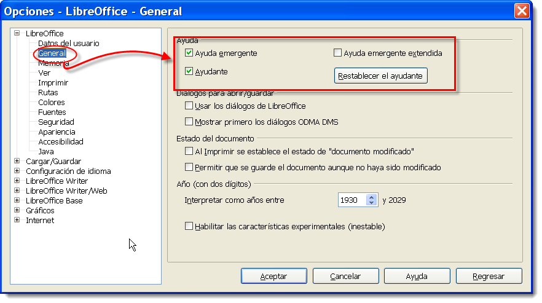The height and width of the screenshot is (303, 542).
Task: Select LibreOffice Writer/Web tree label
Action: click(x=66, y=191)
